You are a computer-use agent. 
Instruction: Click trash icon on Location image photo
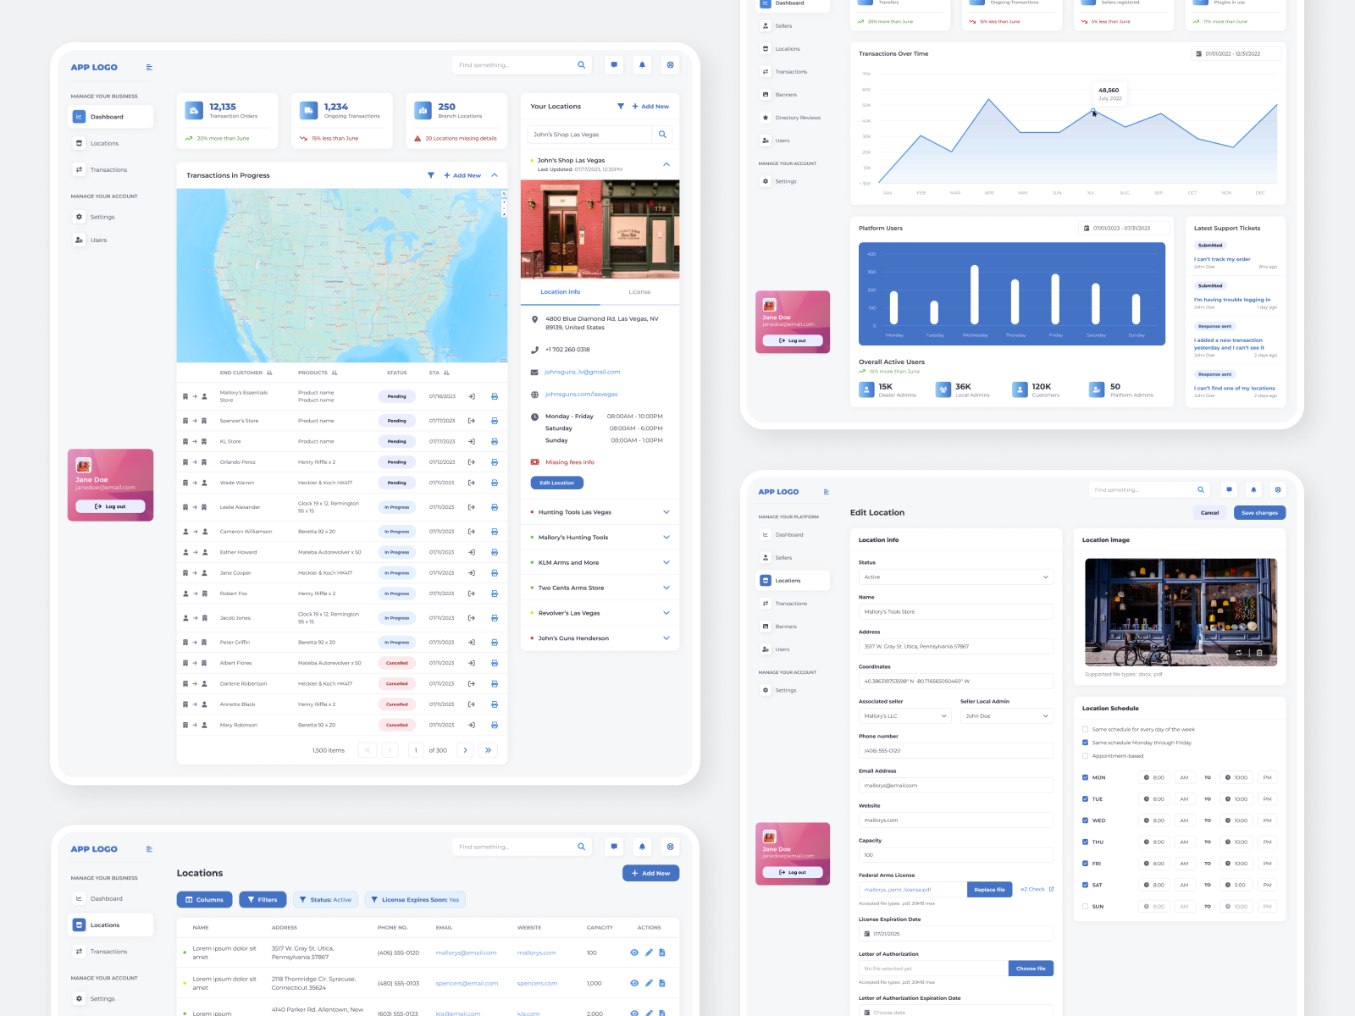tap(1259, 653)
